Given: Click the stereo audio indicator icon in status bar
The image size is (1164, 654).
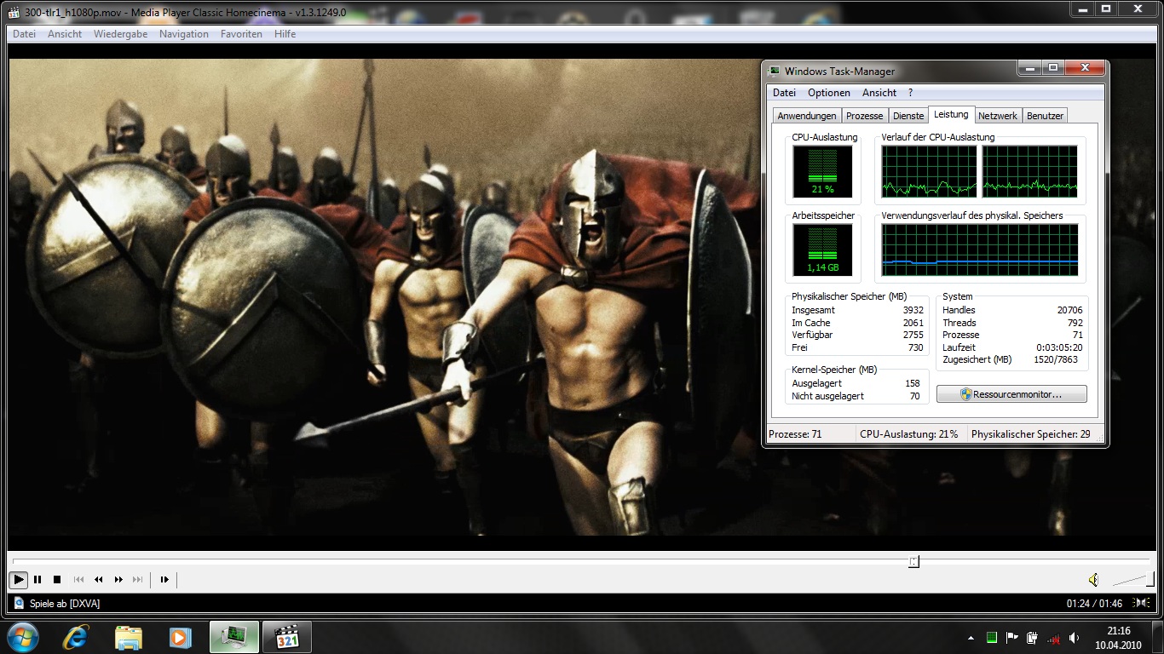Looking at the screenshot, I should (1141, 603).
